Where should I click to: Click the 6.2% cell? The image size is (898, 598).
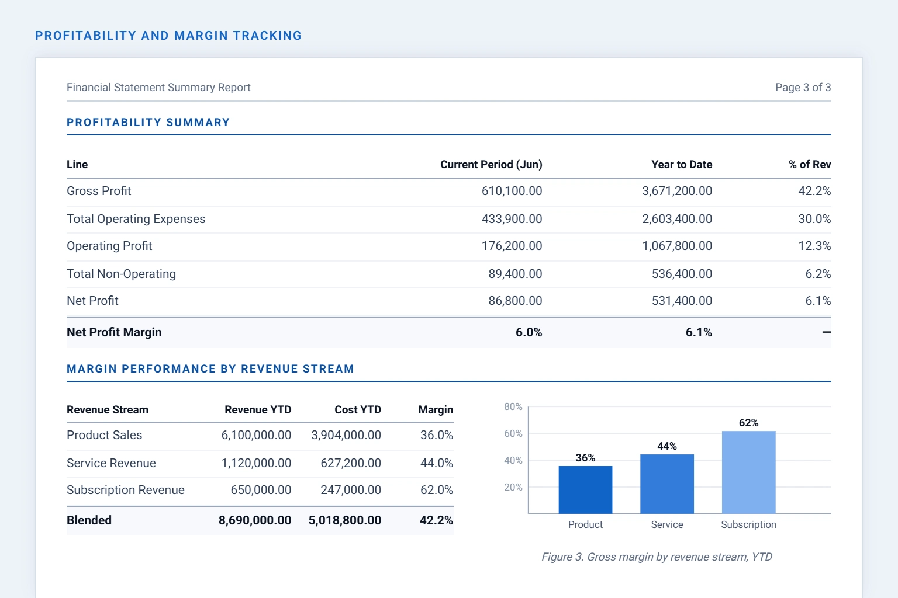point(818,274)
